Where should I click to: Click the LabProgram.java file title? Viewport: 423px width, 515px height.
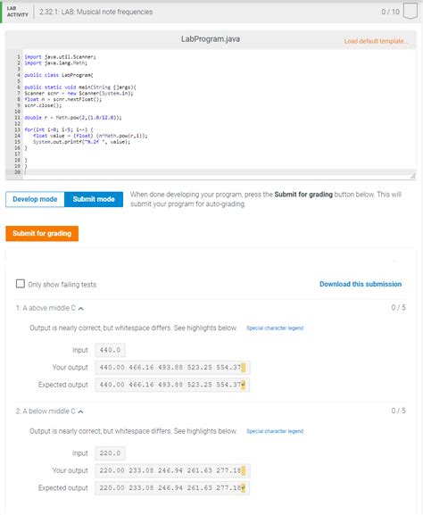[211, 38]
